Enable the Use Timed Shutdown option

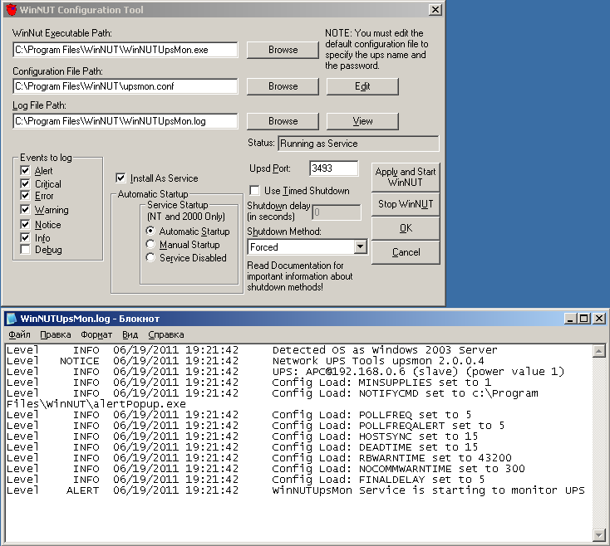pyautogui.click(x=255, y=191)
